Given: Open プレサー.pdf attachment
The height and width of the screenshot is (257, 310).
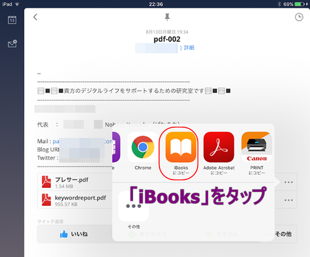Looking at the screenshot, I should (74, 182).
